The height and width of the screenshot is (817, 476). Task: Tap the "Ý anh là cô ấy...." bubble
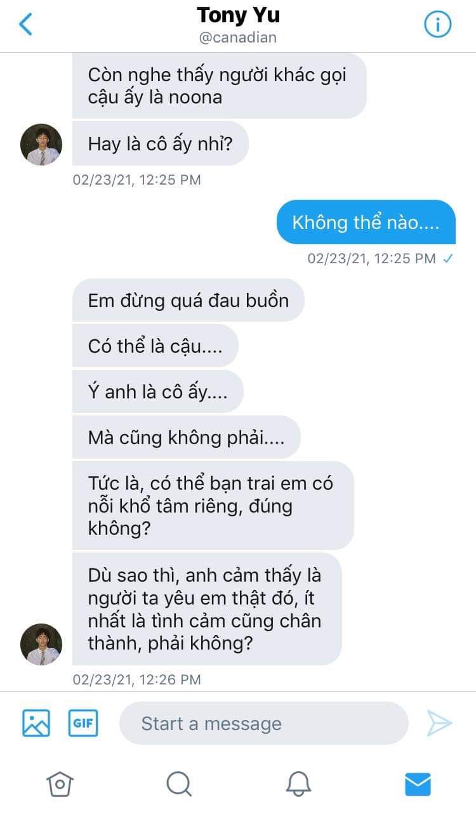pos(157,391)
